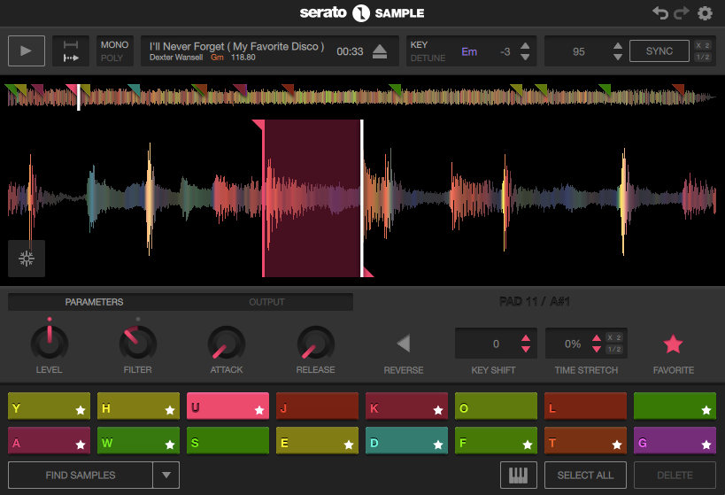Click Time Stretch 1/2 button
Screen dimensions: 725x495
tap(614, 349)
